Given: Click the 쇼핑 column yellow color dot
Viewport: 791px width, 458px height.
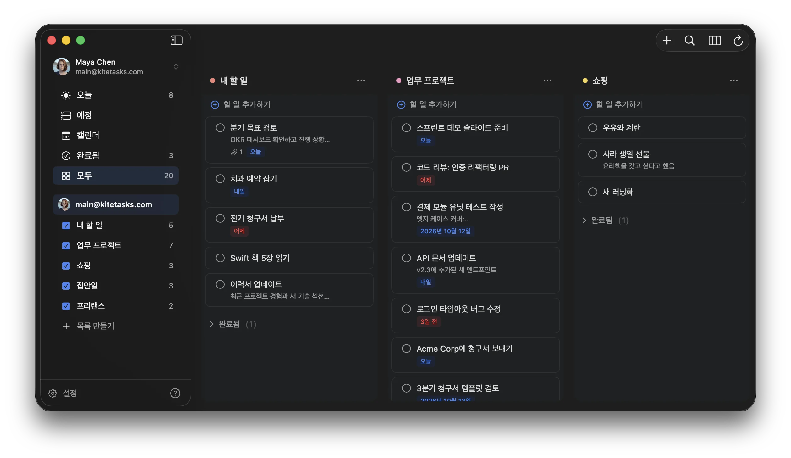Looking at the screenshot, I should (x=585, y=81).
